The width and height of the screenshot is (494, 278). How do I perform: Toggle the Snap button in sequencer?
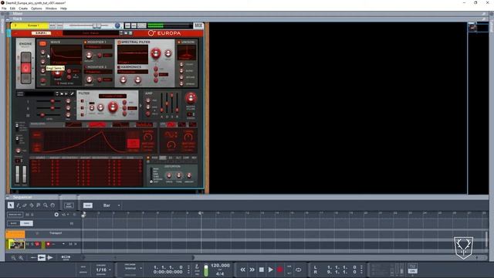(87, 205)
